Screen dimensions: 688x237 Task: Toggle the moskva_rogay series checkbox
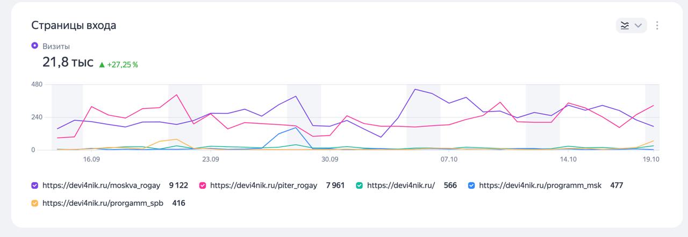pyautogui.click(x=35, y=186)
